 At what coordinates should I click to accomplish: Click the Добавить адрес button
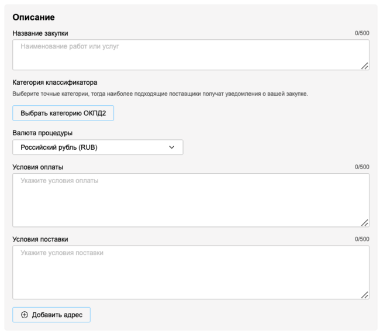(51, 315)
